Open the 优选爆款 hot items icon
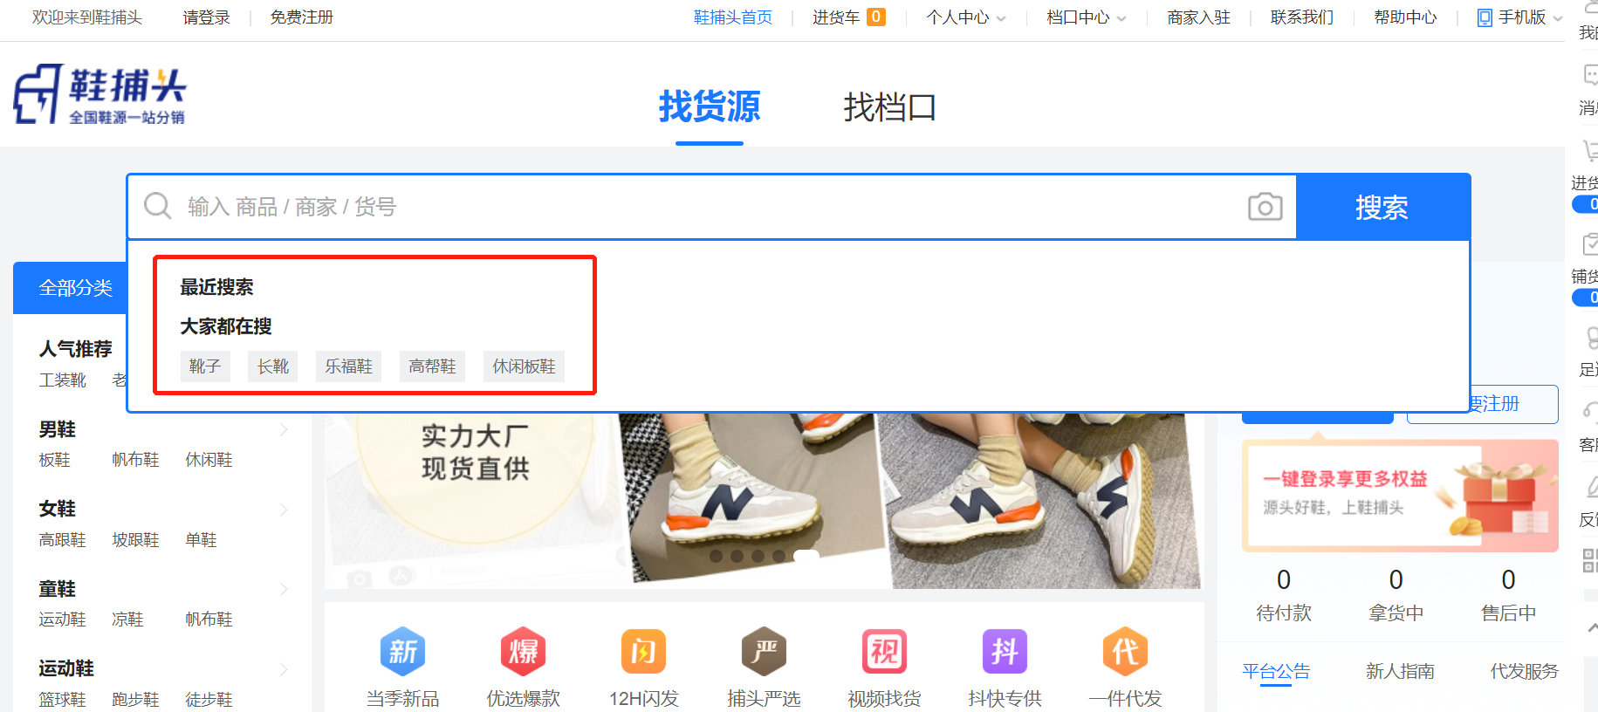Image resolution: width=1598 pixels, height=712 pixels. pyautogui.click(x=523, y=652)
